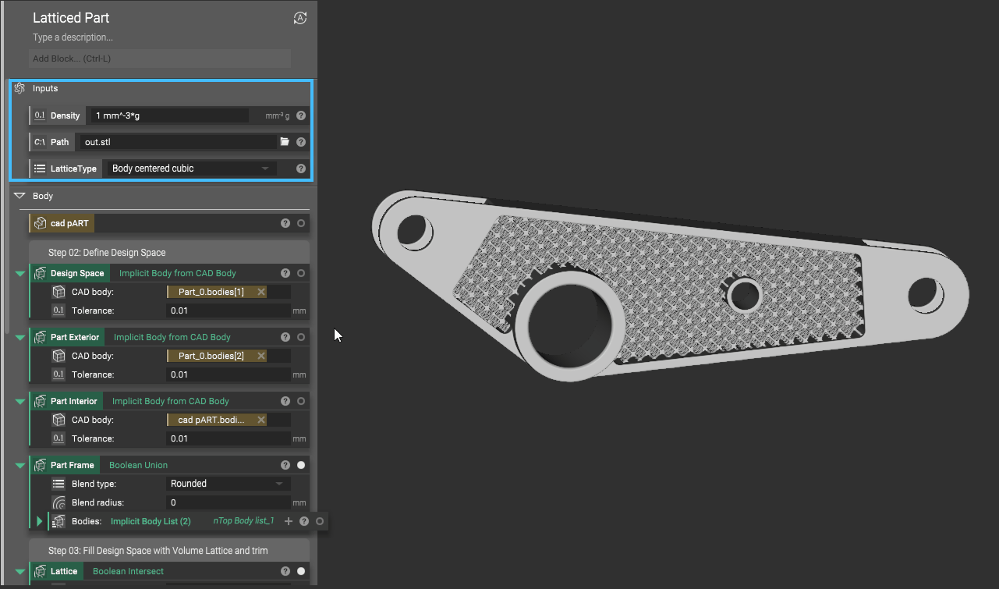Viewport: 999px width, 589px height.
Task: Toggle visibility of Part Interior block
Action: [x=301, y=401]
